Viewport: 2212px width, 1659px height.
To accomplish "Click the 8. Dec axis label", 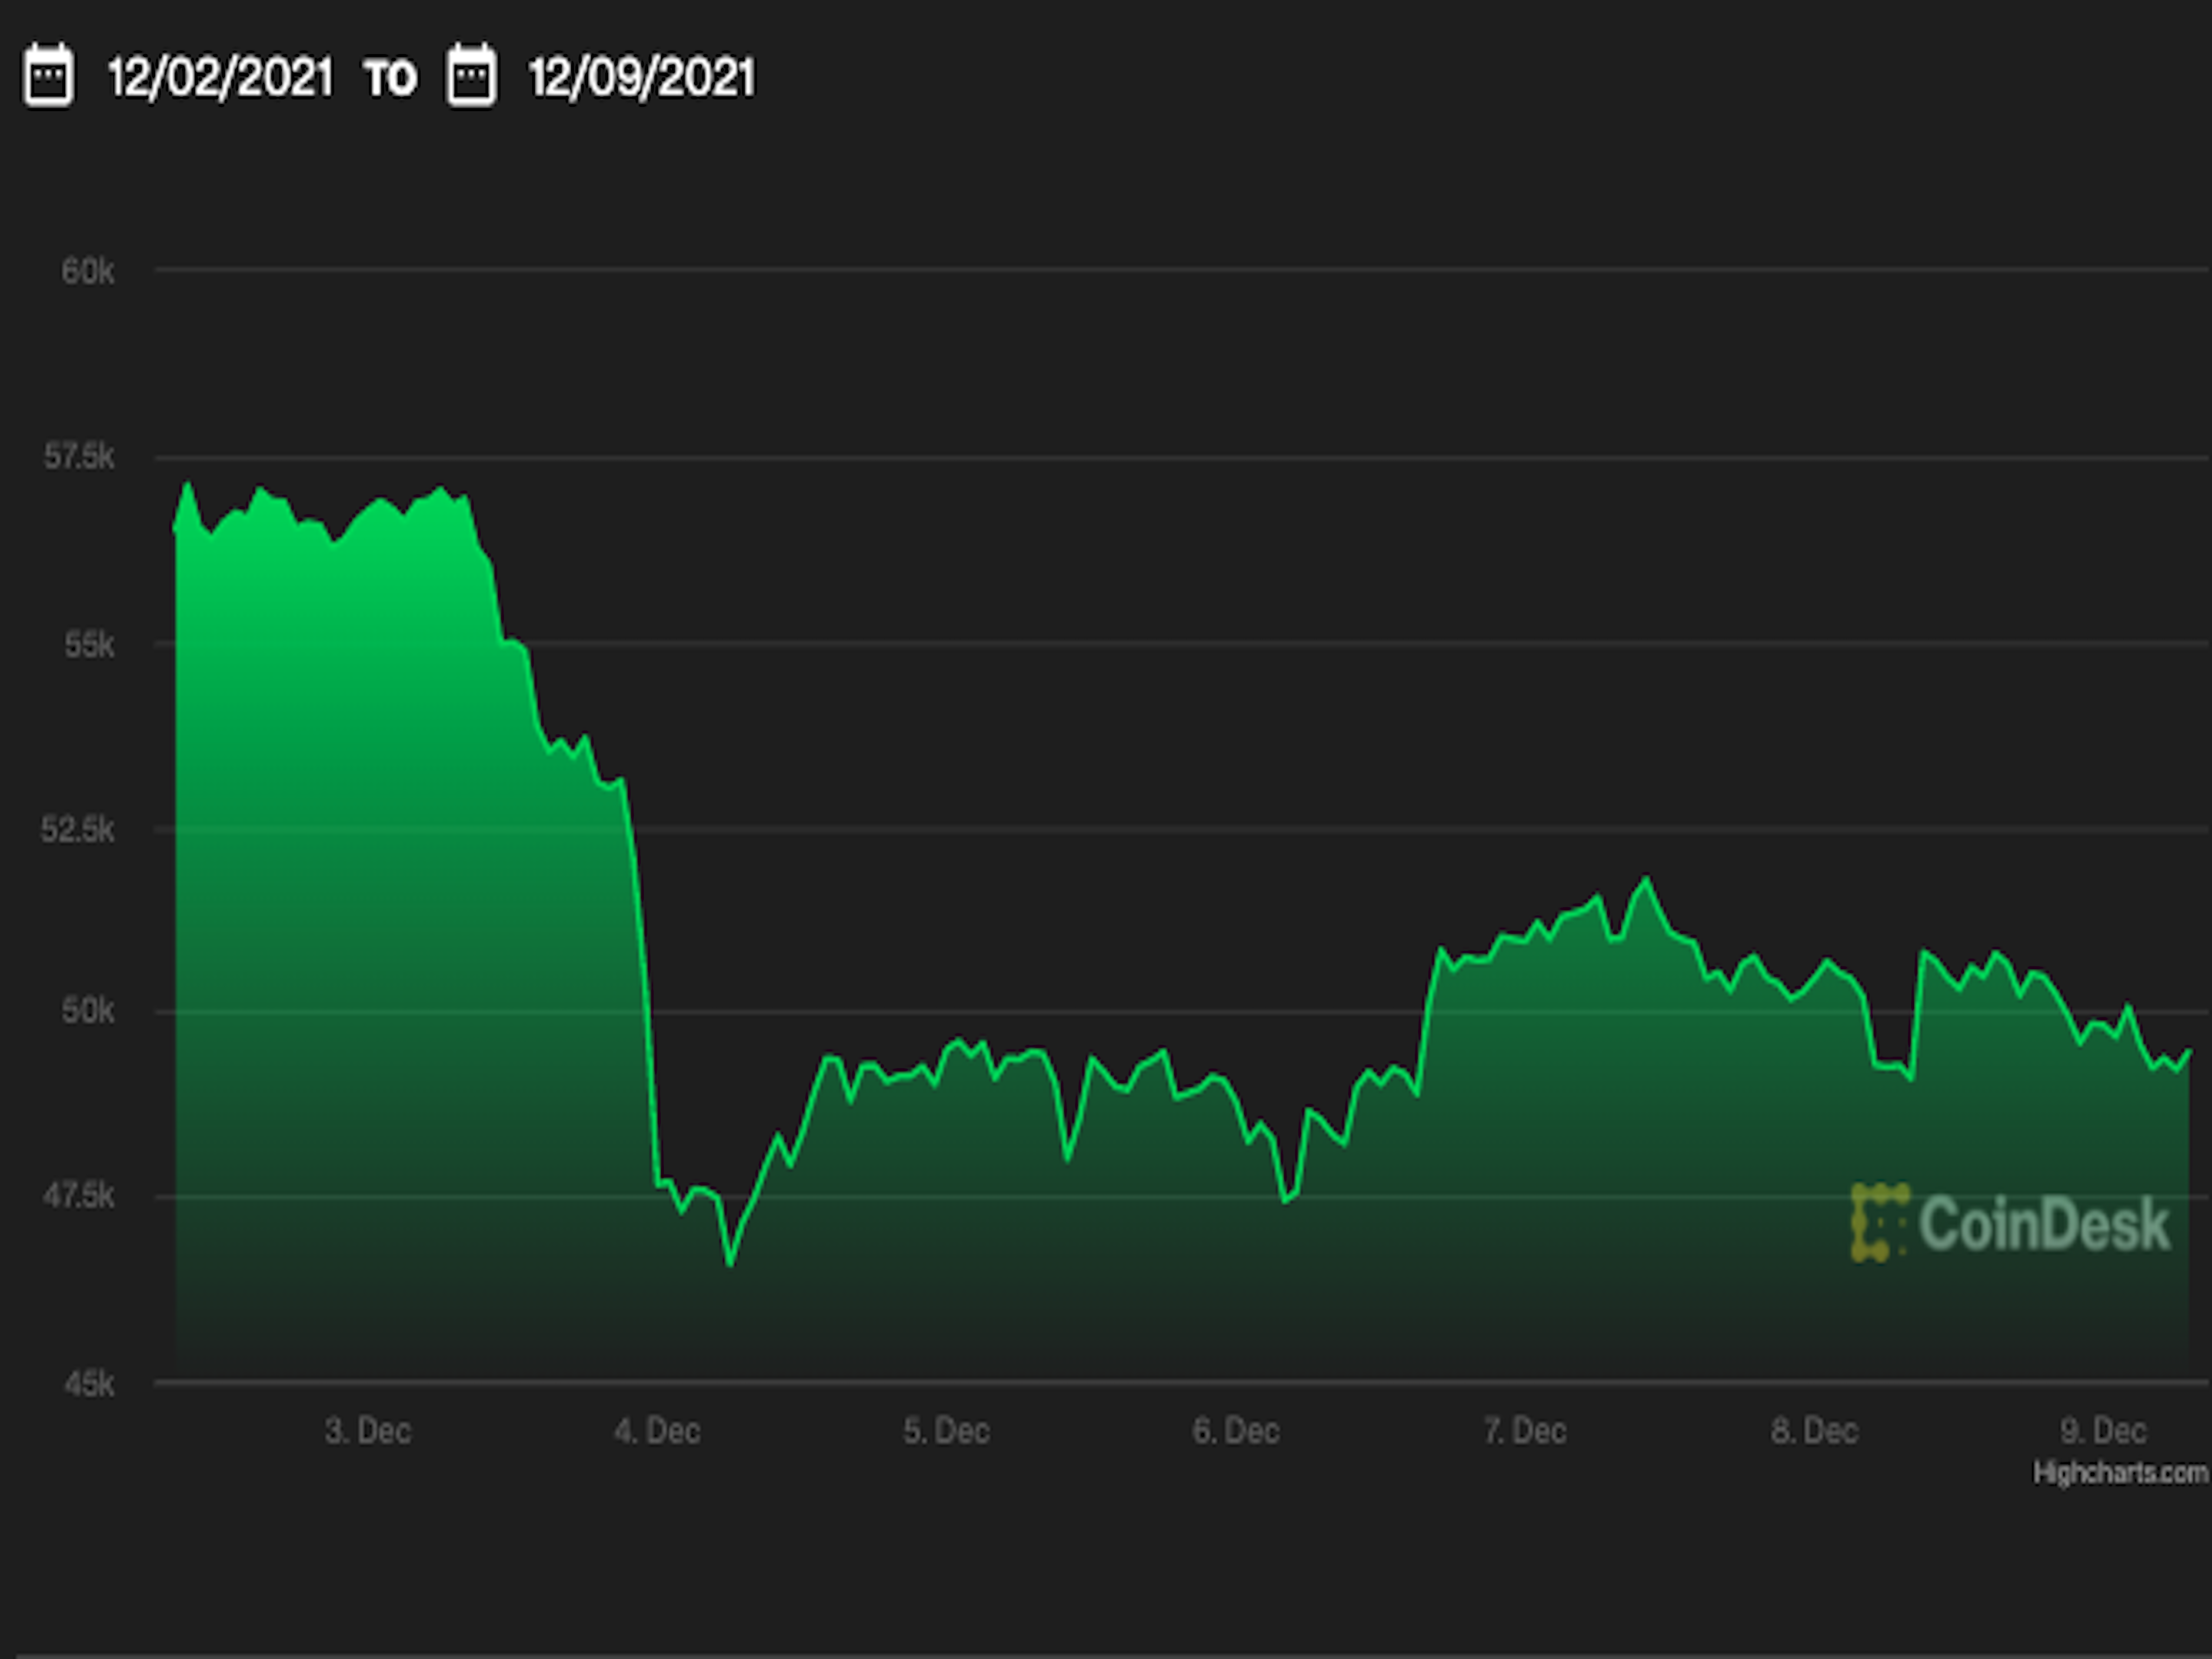I will point(1814,1431).
